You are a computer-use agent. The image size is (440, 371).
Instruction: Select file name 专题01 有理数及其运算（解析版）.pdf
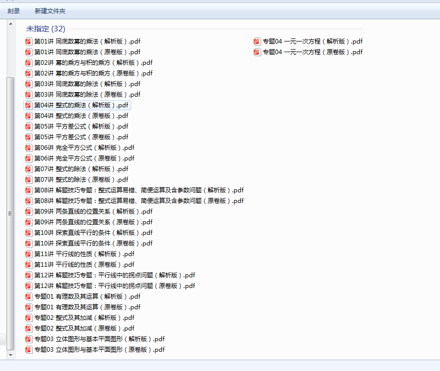pos(87,297)
